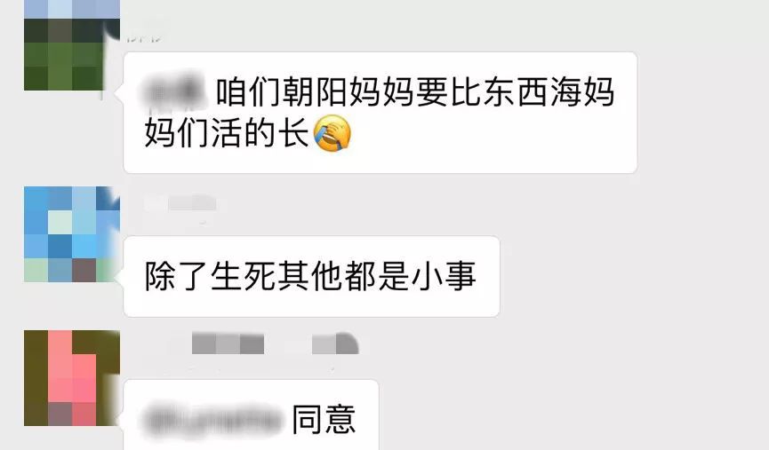Viewport: 769px width, 450px height.
Task: Tap the blurred mention before 咱们朝阳妈妈
Action: (174, 91)
